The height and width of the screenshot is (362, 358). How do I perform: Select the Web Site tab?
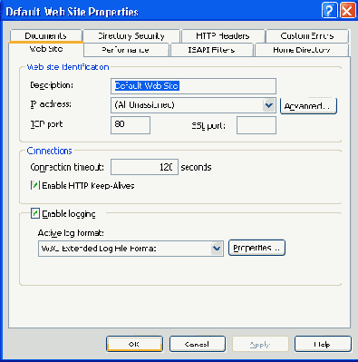(46, 49)
